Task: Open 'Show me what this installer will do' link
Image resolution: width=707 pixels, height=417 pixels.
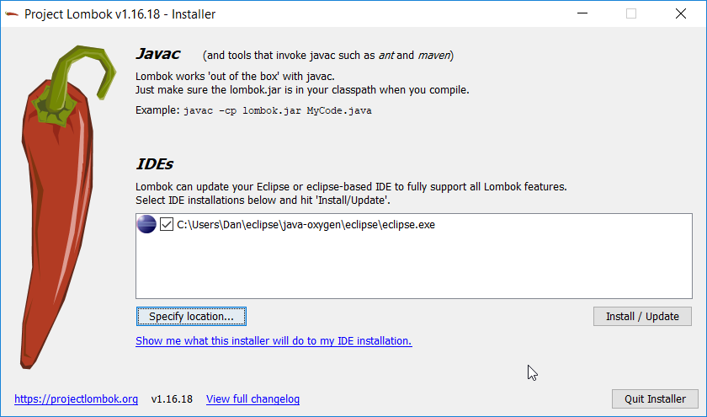Action: 274,341
